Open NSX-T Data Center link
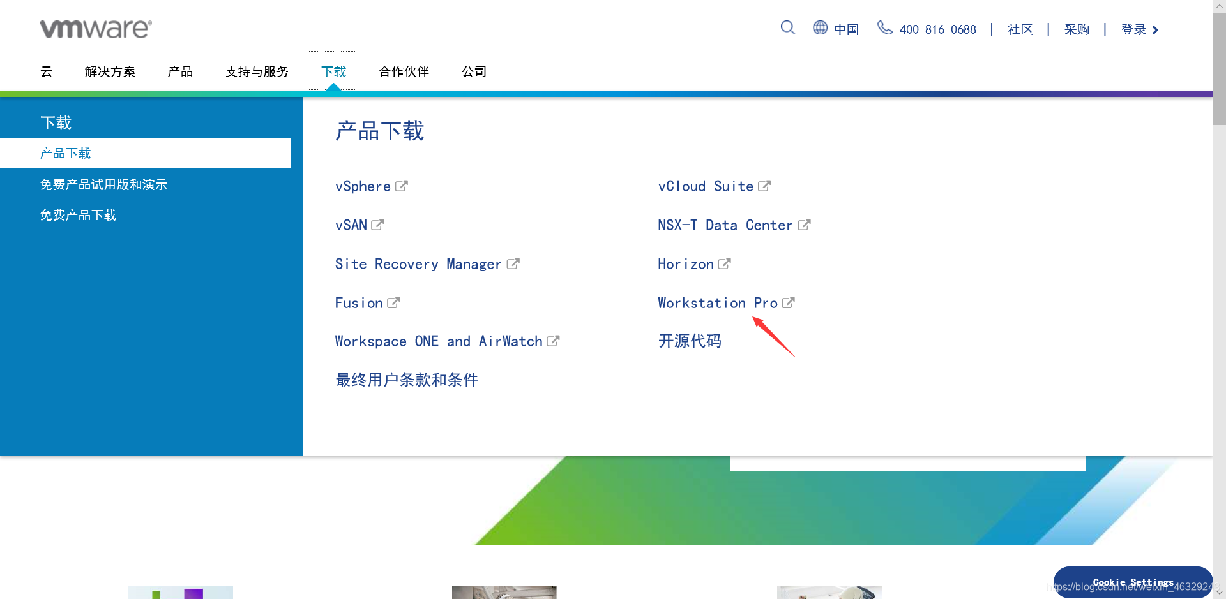Screen dimensions: 1226x599 [x=725, y=225]
